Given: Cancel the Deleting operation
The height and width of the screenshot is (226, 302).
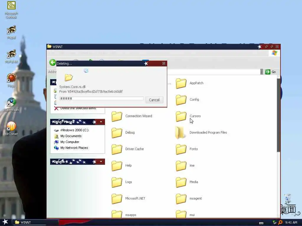Looking at the screenshot, I should pyautogui.click(x=154, y=100).
